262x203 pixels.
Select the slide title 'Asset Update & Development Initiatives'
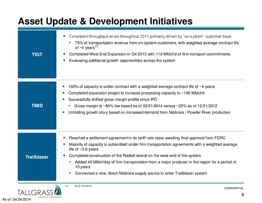coord(105,21)
